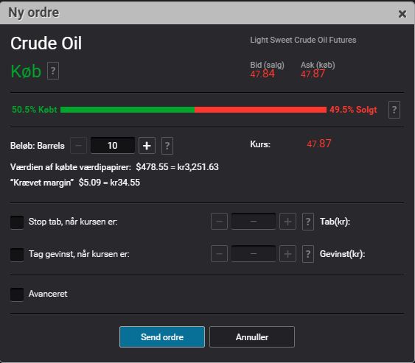The width and height of the screenshot is (415, 363).
Task: Click the Send ordre button
Action: coord(162,336)
